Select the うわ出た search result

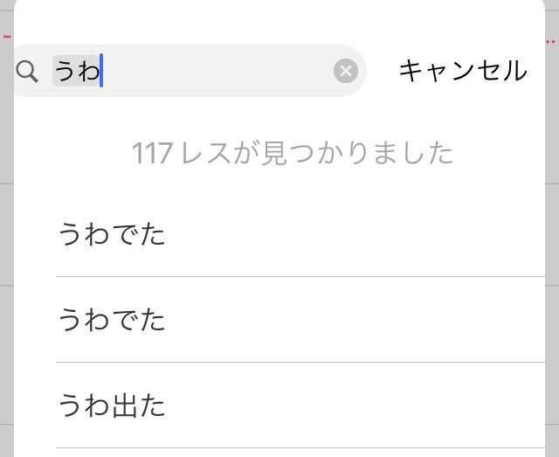click(x=112, y=405)
